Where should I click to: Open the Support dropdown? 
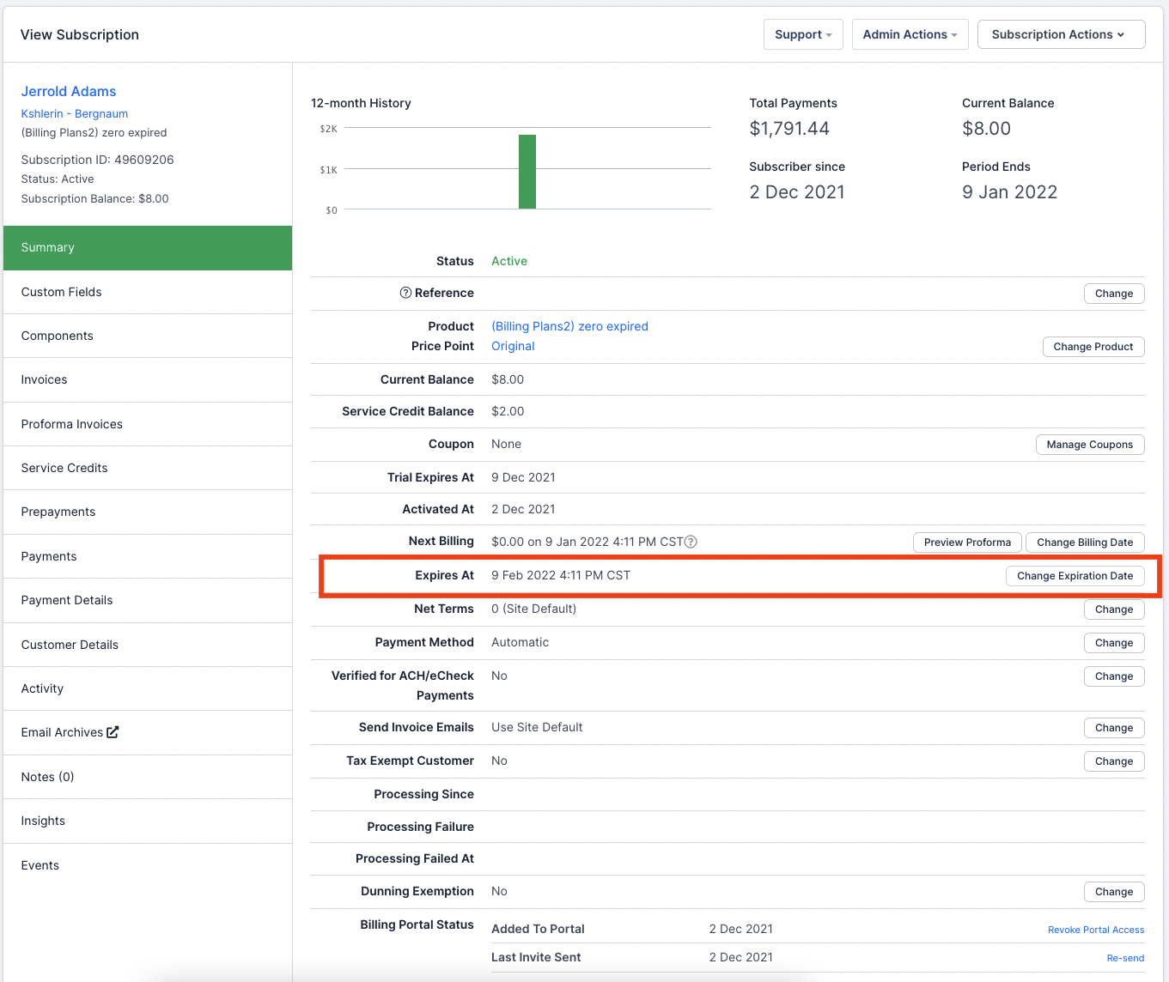803,34
